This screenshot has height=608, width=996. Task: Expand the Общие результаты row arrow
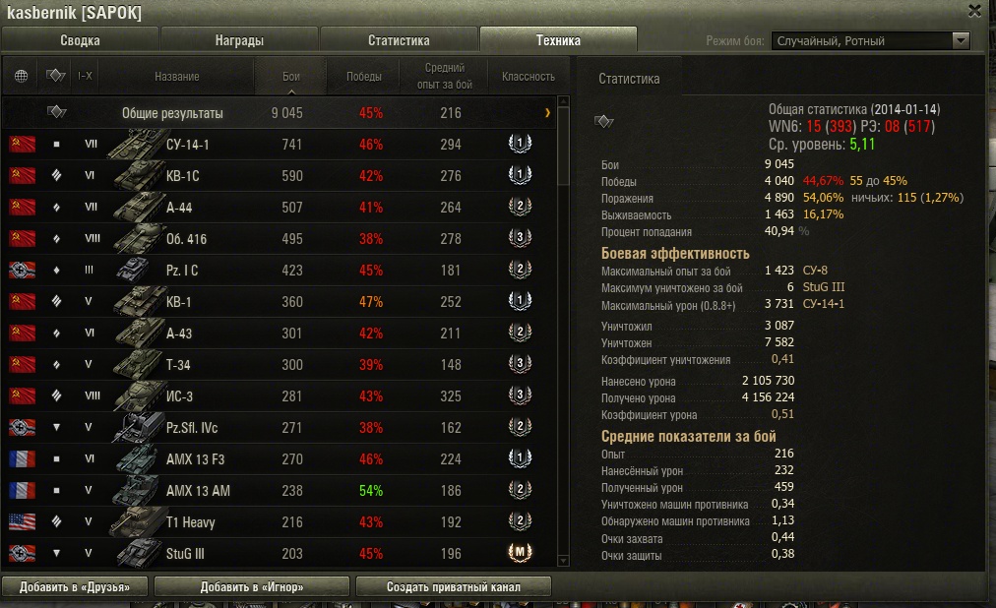547,113
